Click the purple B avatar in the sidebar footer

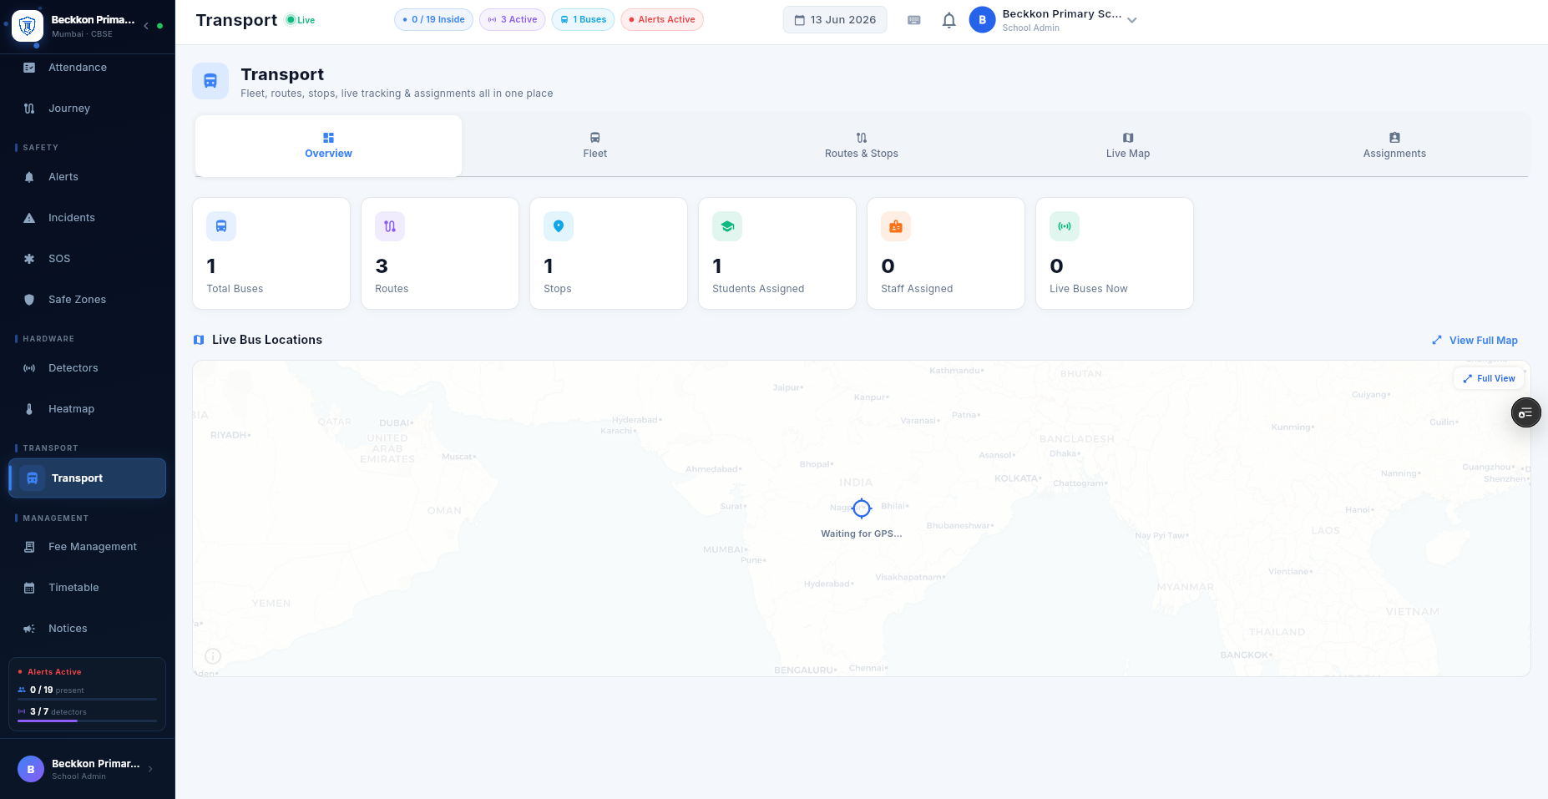31,769
